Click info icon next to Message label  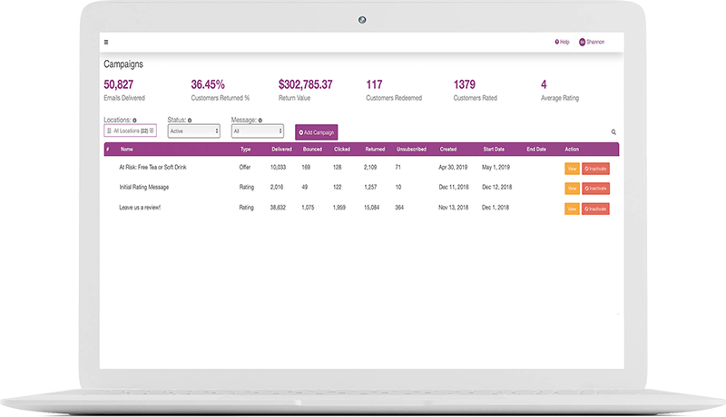point(260,120)
